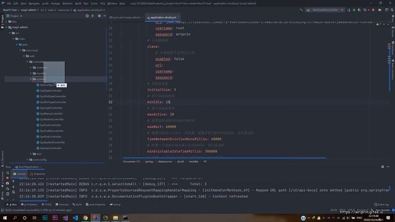395x222 pixels.
Task: Select the Console tab in Run panel
Action: [20, 174]
